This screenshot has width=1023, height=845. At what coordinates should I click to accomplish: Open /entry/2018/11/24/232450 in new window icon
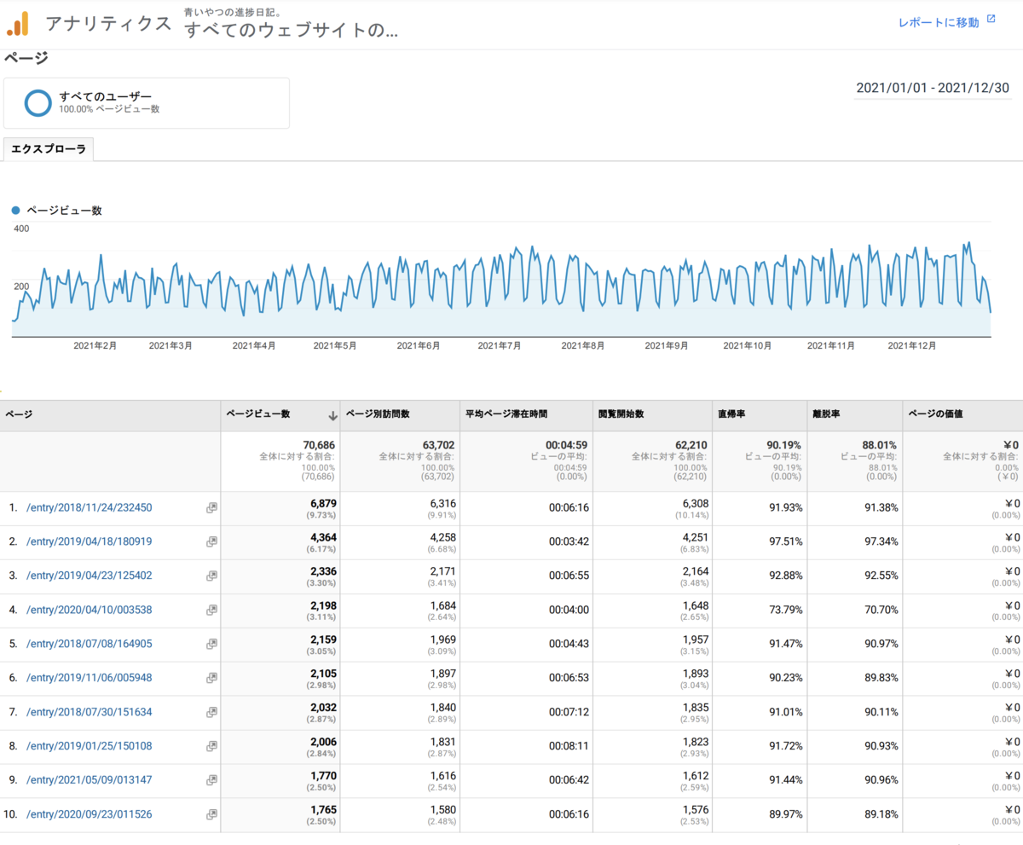[x=211, y=507]
